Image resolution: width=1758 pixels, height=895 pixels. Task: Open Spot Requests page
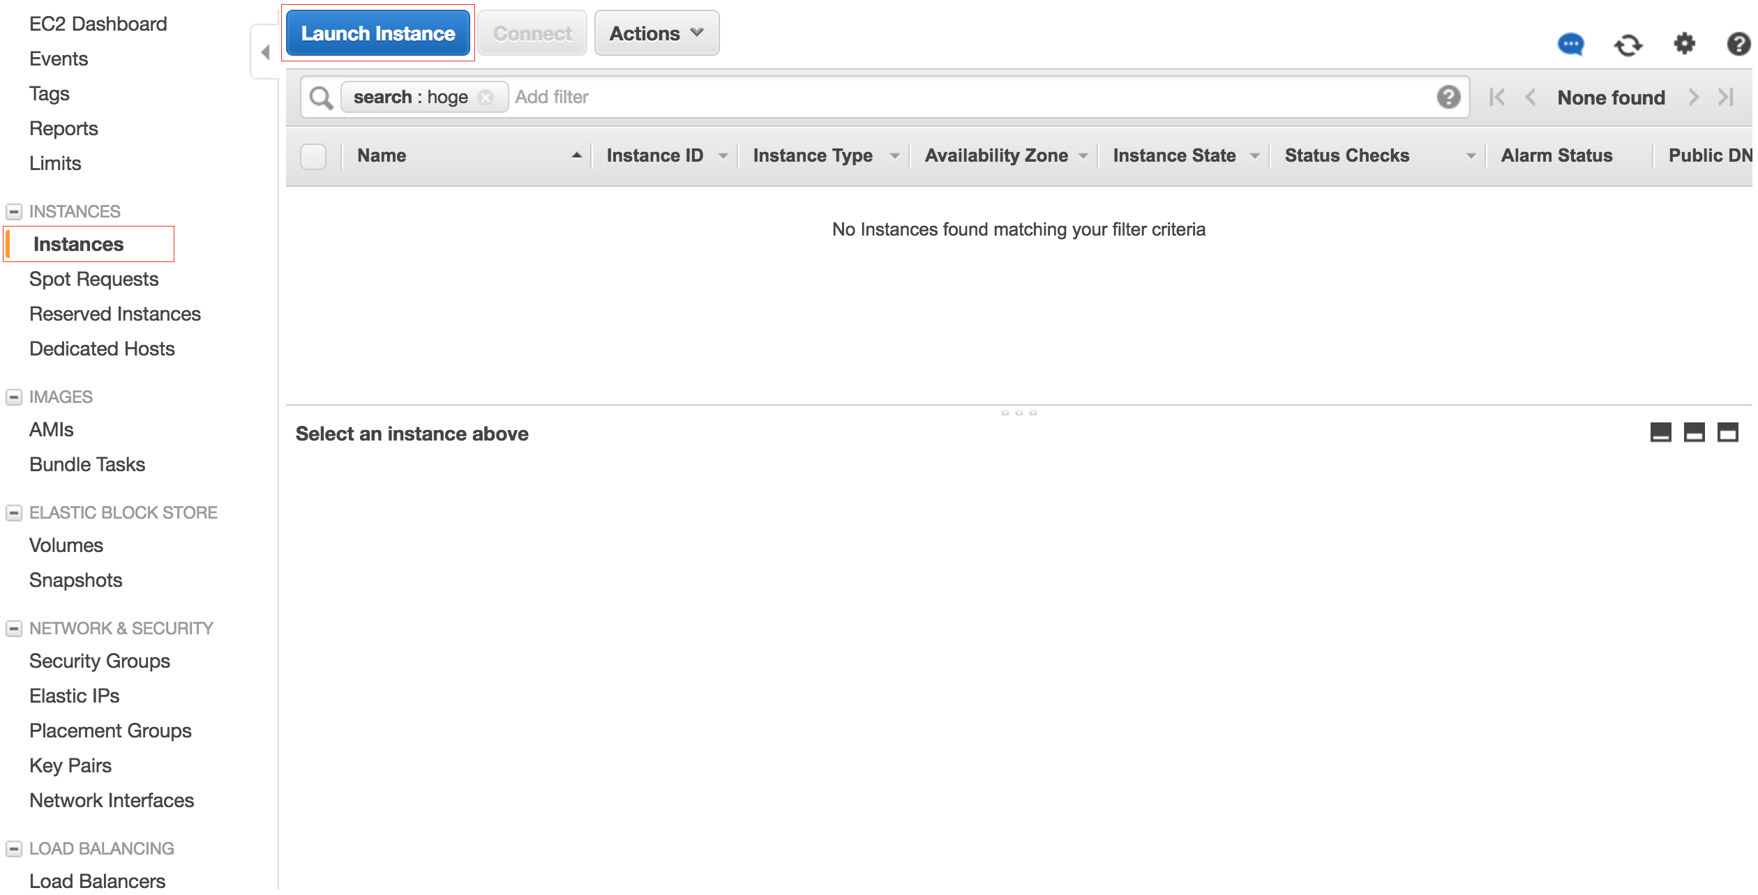(94, 280)
